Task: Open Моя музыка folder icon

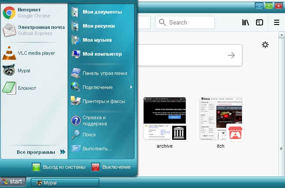Action: click(76, 40)
